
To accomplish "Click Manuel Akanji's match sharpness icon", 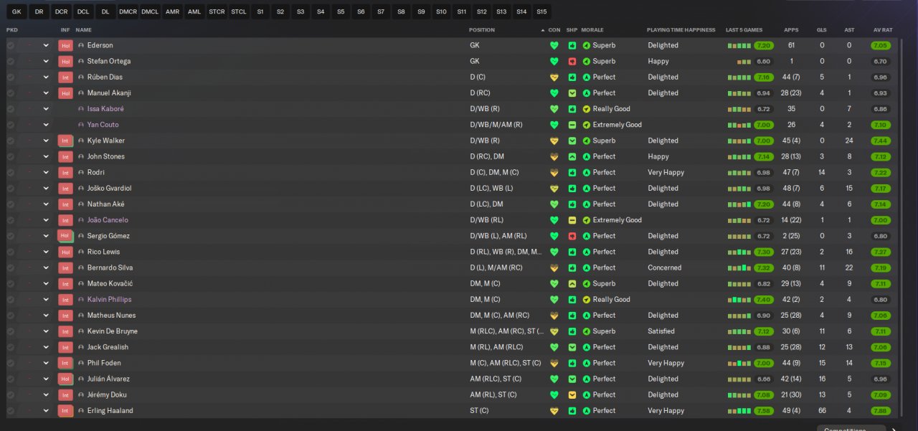I will tap(572, 93).
